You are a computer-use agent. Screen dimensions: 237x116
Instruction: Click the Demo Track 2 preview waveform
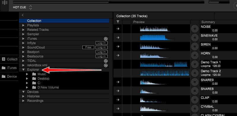point(164,73)
